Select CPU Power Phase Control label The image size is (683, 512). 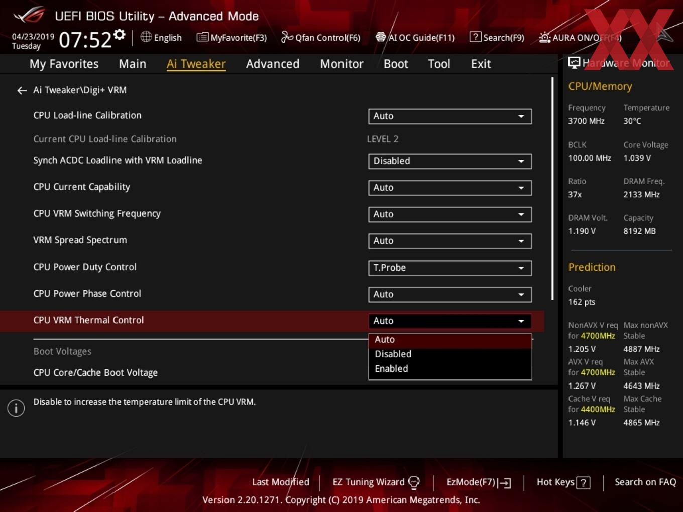87,293
